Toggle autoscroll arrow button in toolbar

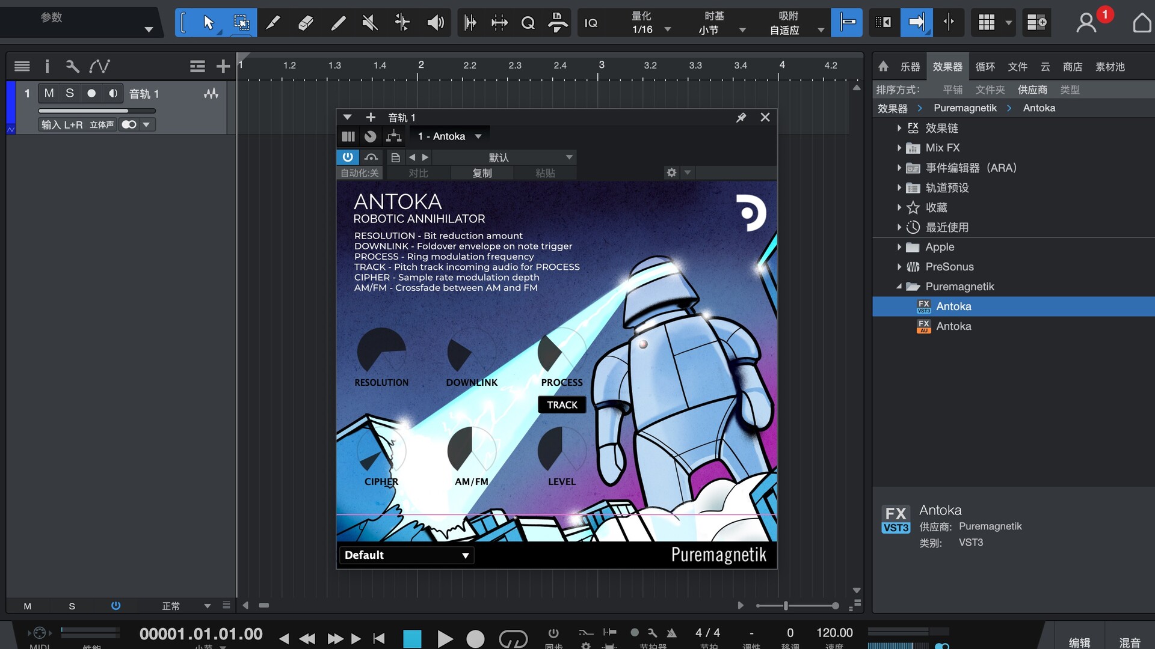(916, 23)
